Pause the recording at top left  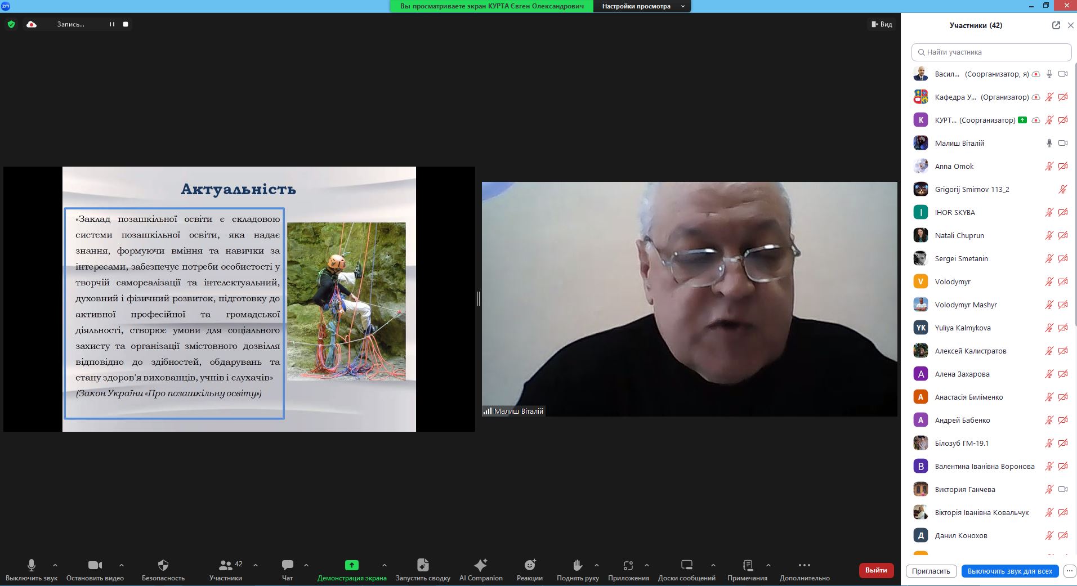(x=112, y=24)
